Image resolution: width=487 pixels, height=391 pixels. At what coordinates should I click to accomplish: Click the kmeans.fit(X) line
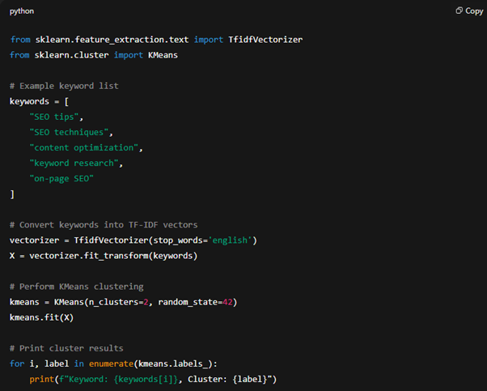[x=40, y=317]
